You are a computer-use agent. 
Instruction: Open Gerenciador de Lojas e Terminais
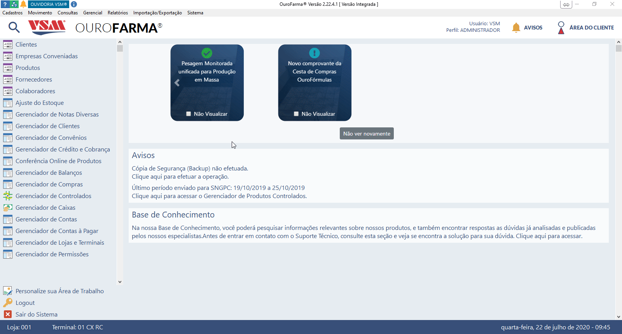click(x=60, y=243)
